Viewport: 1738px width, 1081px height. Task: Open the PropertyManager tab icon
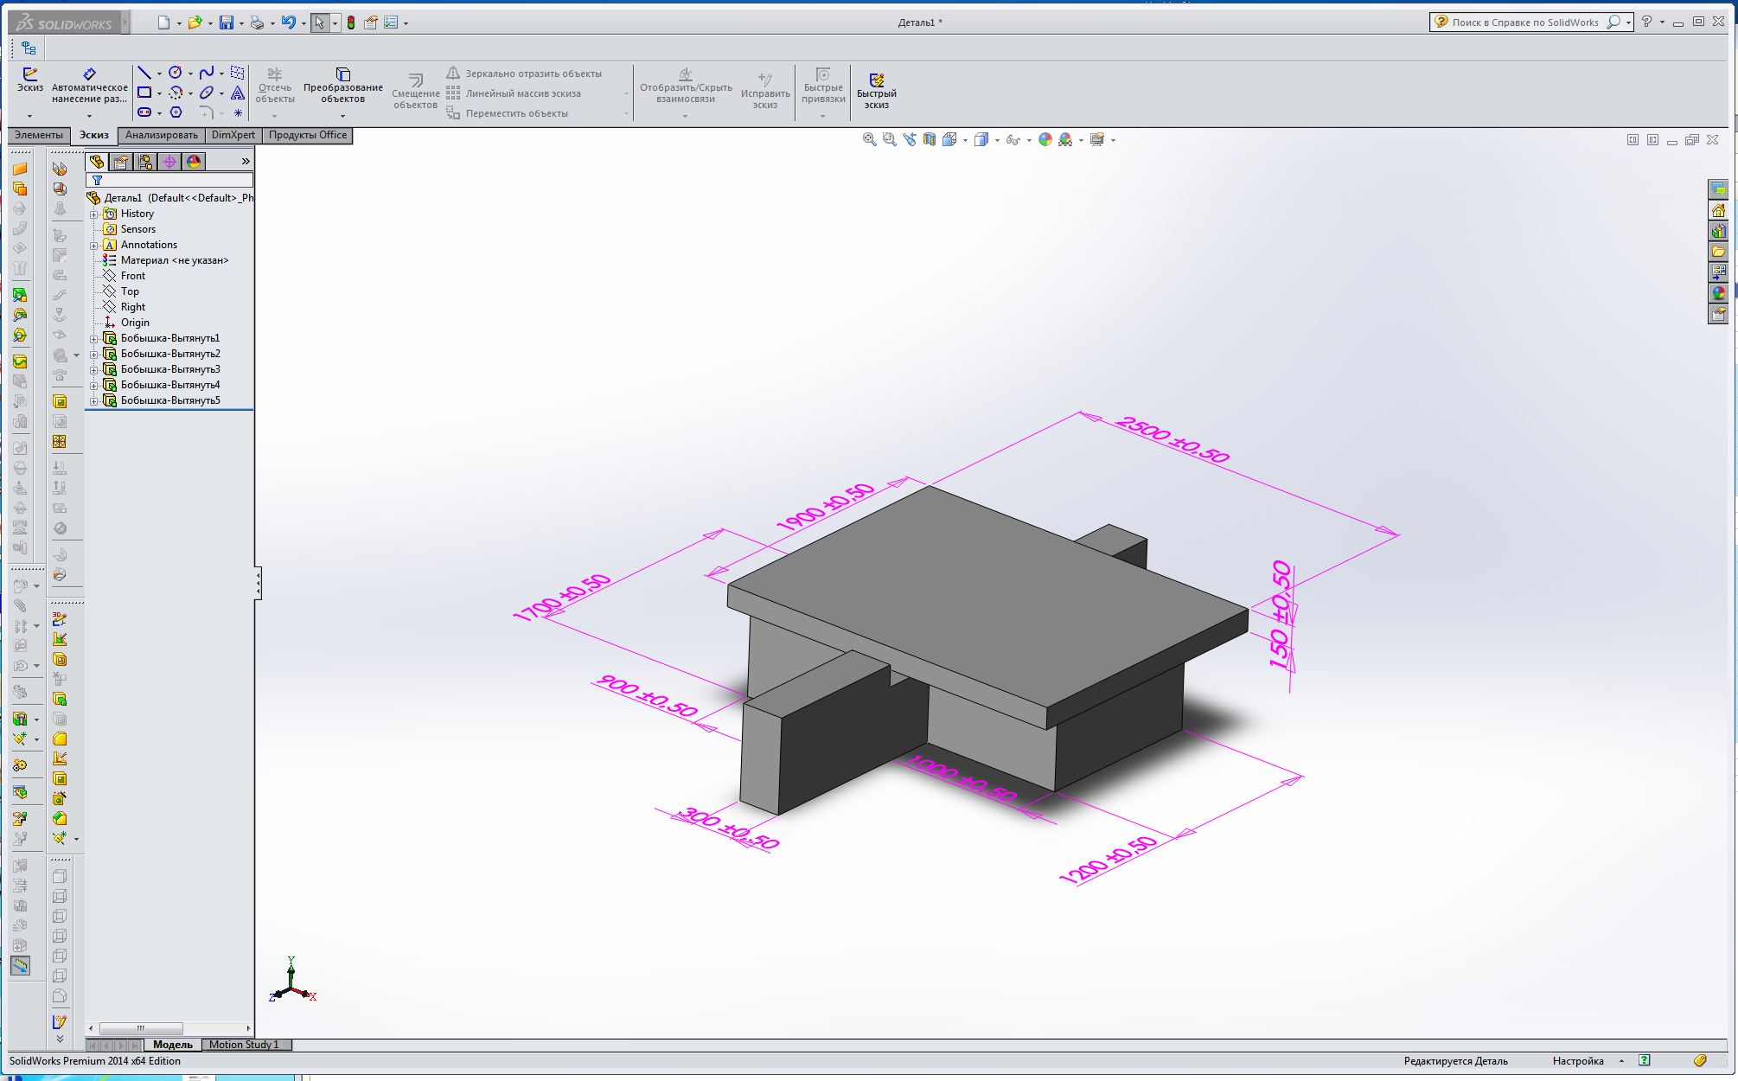(x=121, y=162)
